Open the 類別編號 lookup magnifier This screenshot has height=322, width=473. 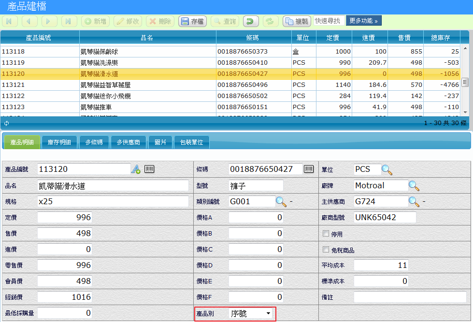coord(281,202)
